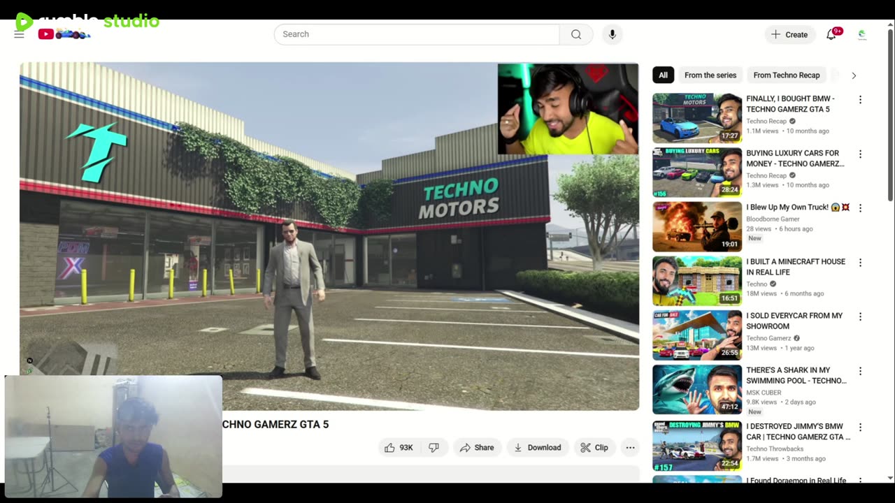Select the From Techno Recap chip

787,75
